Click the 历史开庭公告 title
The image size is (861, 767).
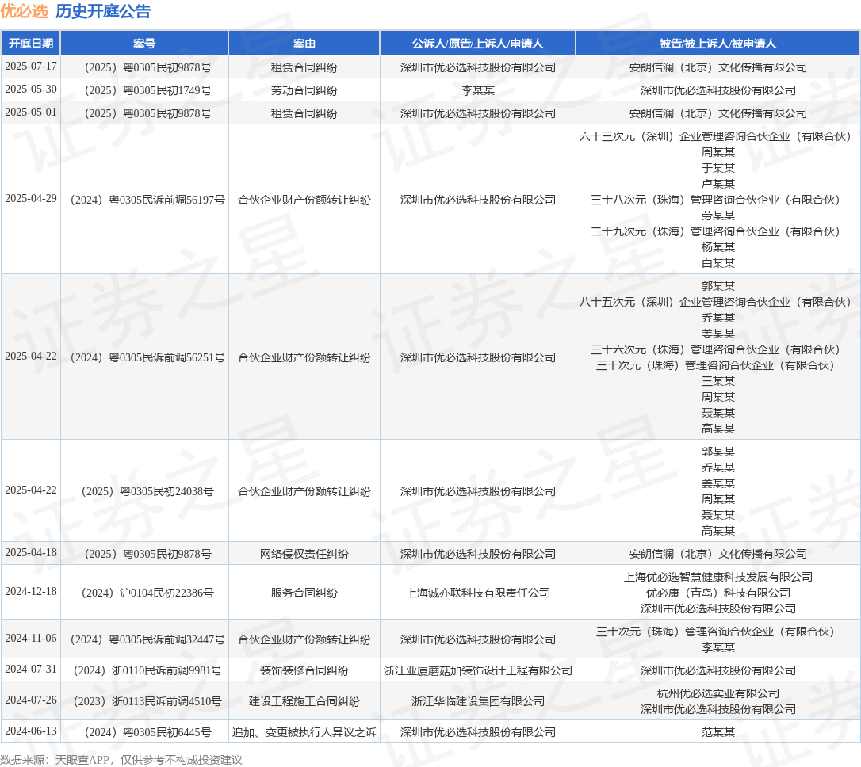pos(103,12)
